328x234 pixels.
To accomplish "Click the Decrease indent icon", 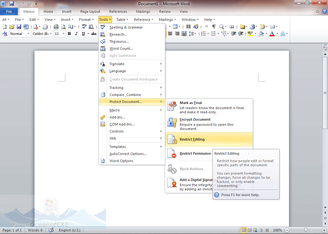I will click(234, 34).
